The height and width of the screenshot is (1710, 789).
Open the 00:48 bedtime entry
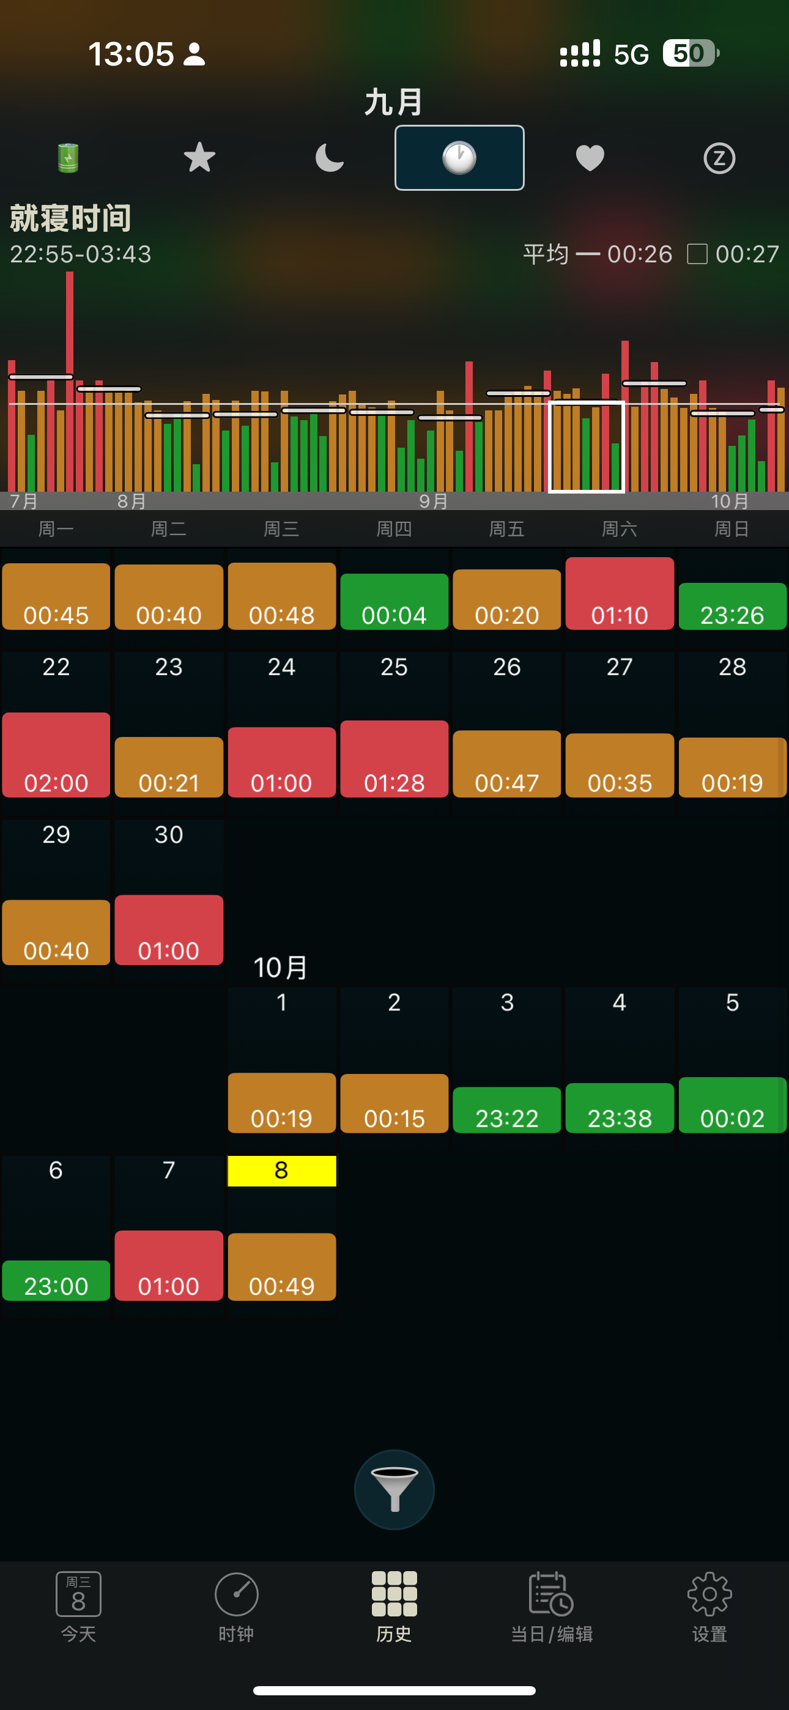[281, 596]
